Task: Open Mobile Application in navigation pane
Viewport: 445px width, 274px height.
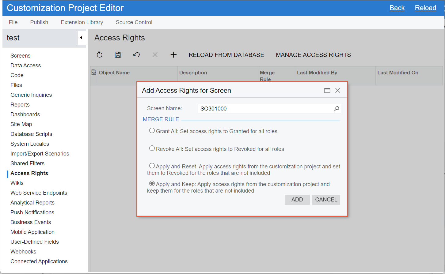Action: 32,232
